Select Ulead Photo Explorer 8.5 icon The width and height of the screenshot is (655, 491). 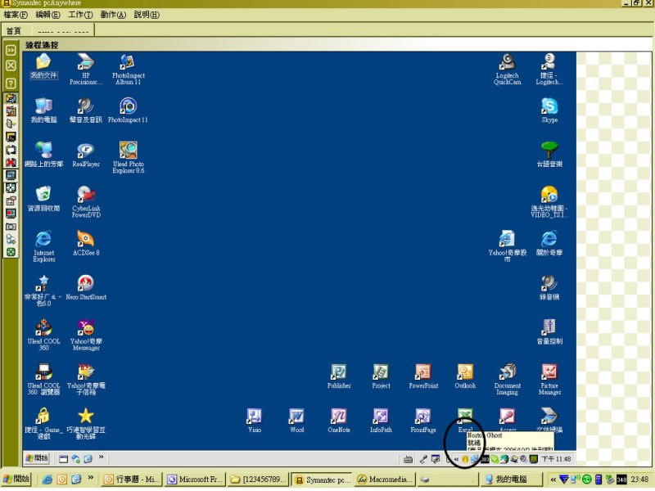click(129, 158)
